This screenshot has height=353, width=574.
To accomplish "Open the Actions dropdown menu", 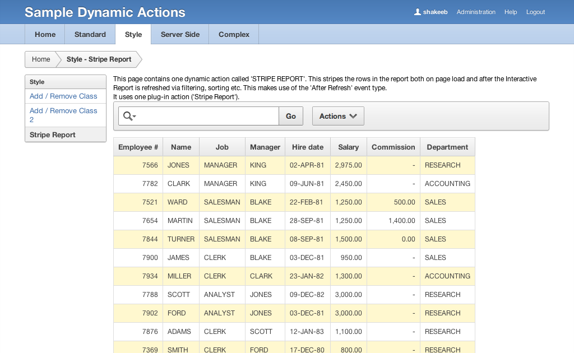I will pyautogui.click(x=338, y=116).
